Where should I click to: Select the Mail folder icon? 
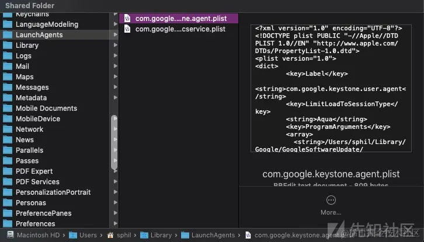click(x=8, y=66)
